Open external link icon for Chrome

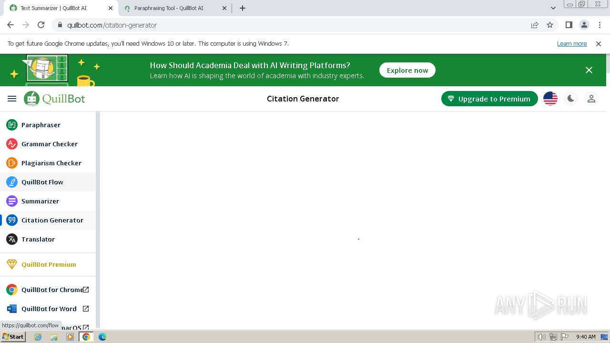(x=86, y=290)
